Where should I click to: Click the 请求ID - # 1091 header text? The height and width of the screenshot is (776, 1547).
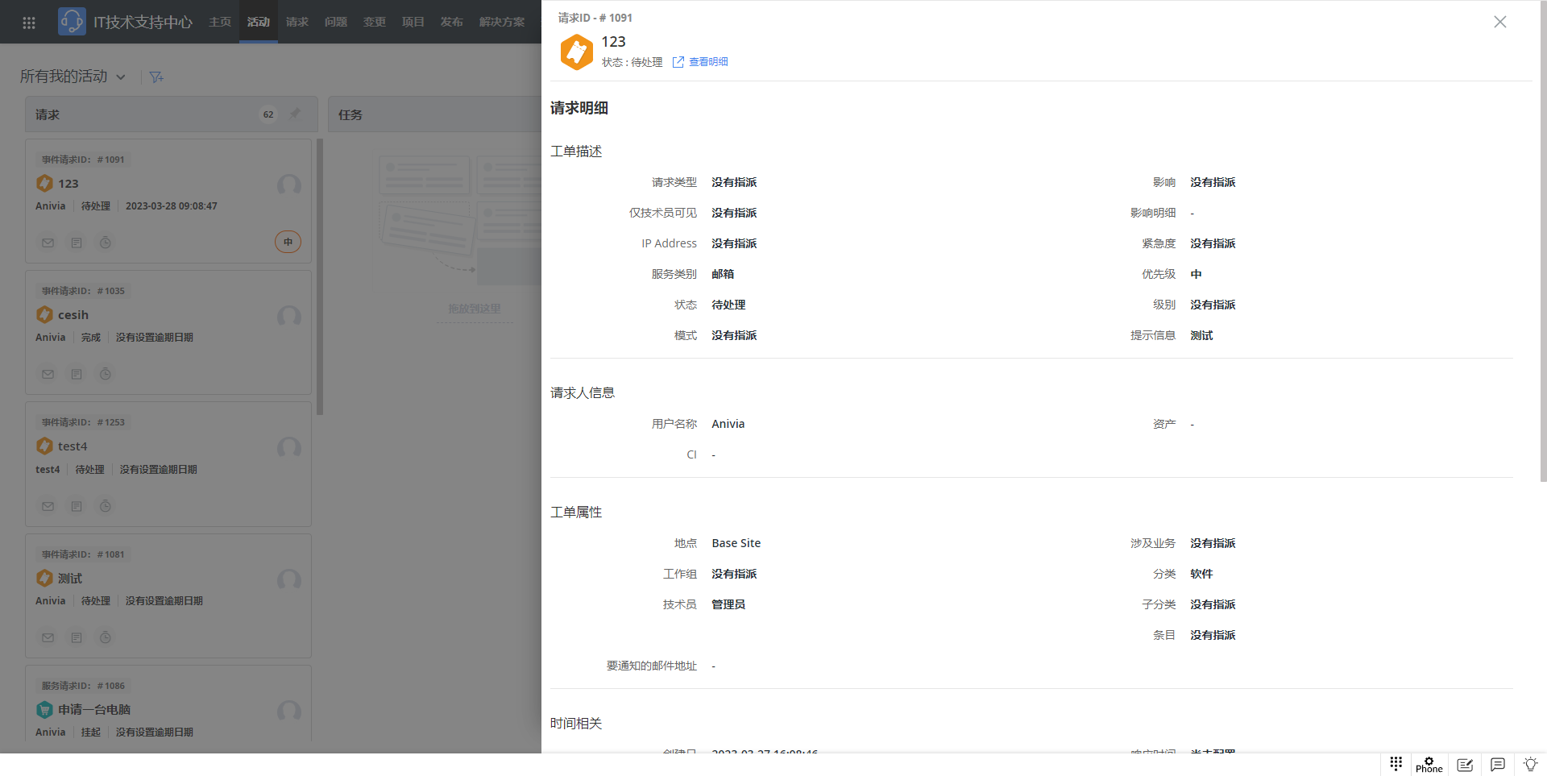point(595,18)
